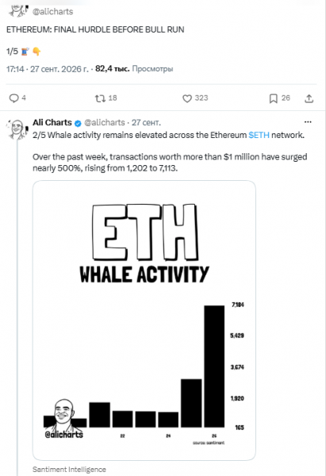This screenshot has height=476, width=326.
Task: Click the retweet icon with 18 reposts
Action: [x=100, y=98]
